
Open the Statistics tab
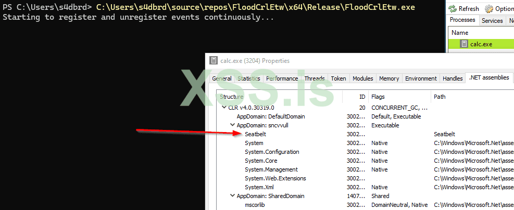(x=249, y=78)
